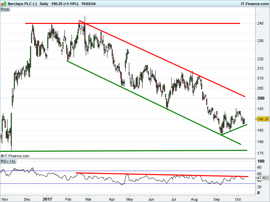Click the RSI 100 scale label

[261, 161]
